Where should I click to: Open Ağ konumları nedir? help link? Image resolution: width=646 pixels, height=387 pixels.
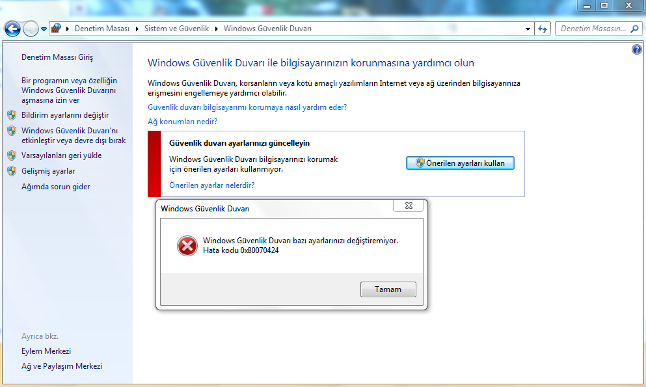click(x=182, y=122)
